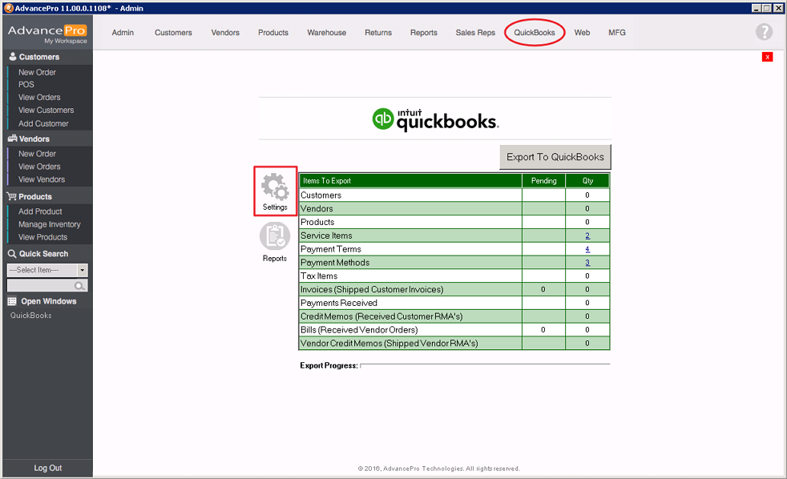This screenshot has width=787, height=479.
Task: Click the Payment Methods row label
Action: (x=335, y=263)
